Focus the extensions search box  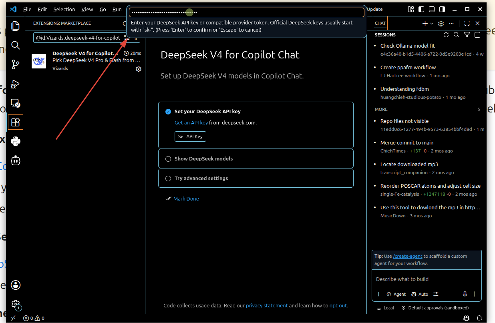click(78, 38)
